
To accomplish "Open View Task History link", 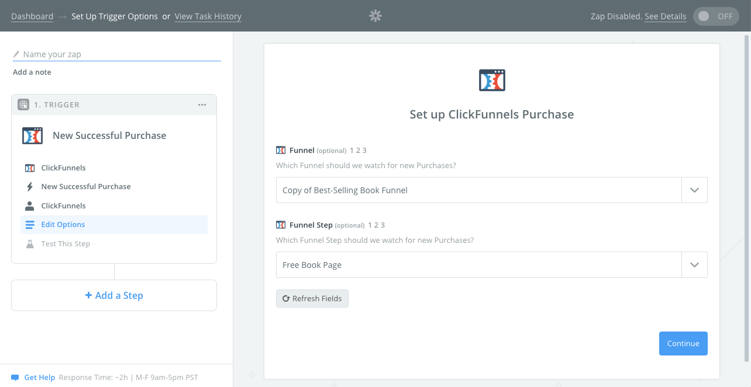I will tap(208, 16).
